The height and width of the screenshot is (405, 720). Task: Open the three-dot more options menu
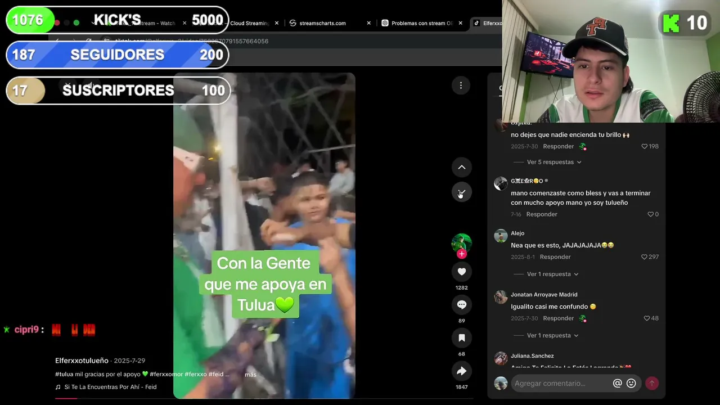[461, 85]
